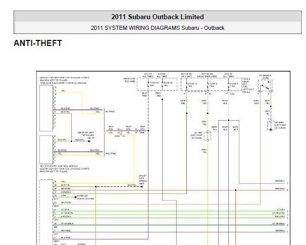Click the TPMS & keyless entry module box
Viewport: 306px width, 245px height.
pos(46,108)
